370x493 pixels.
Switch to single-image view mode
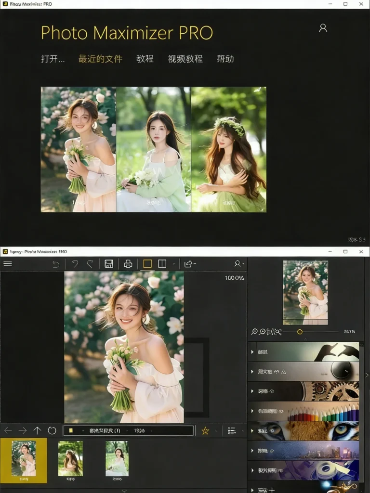[147, 264]
